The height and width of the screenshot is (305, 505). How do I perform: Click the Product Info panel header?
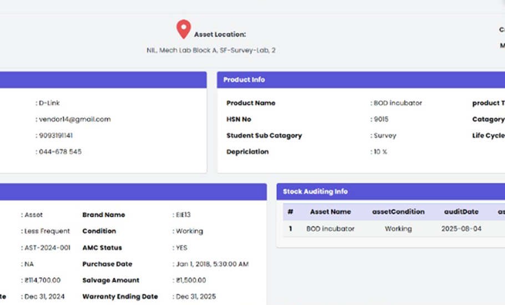(244, 80)
